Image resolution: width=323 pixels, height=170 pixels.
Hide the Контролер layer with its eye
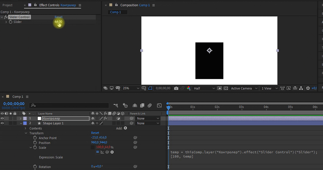pos(2,118)
